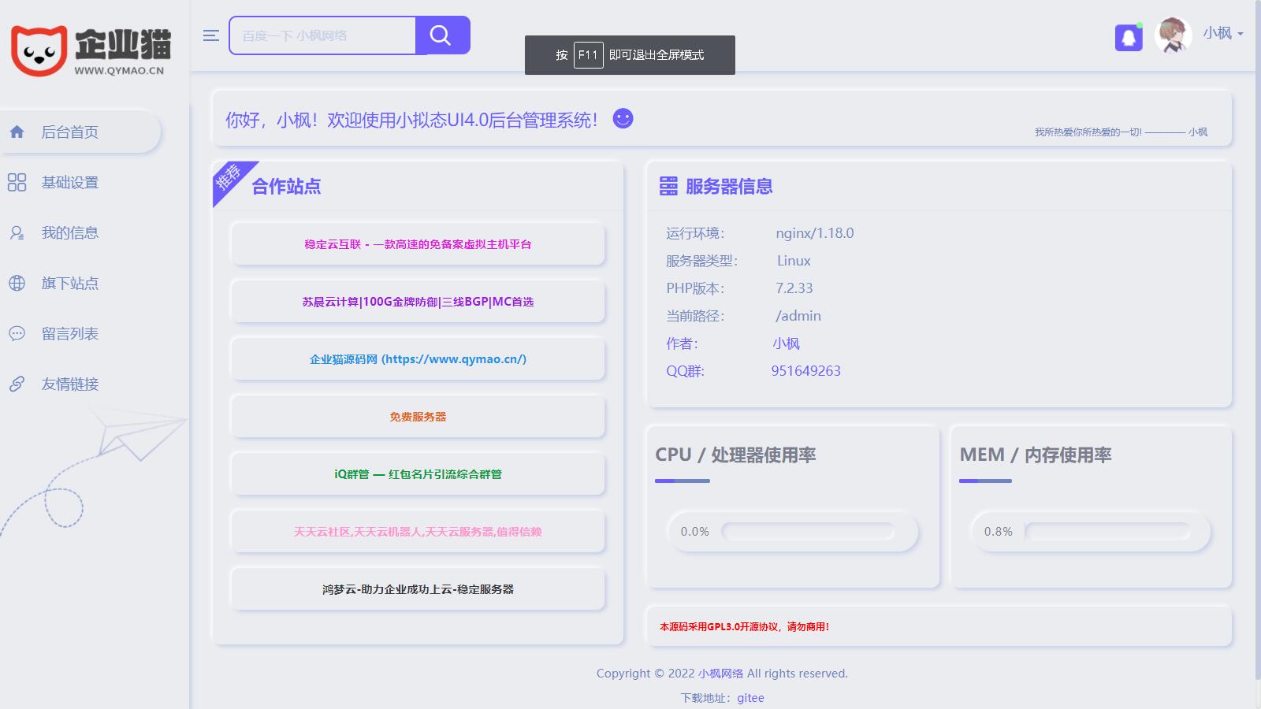
Task: Click the 企业猫源码网 link
Action: (x=418, y=359)
